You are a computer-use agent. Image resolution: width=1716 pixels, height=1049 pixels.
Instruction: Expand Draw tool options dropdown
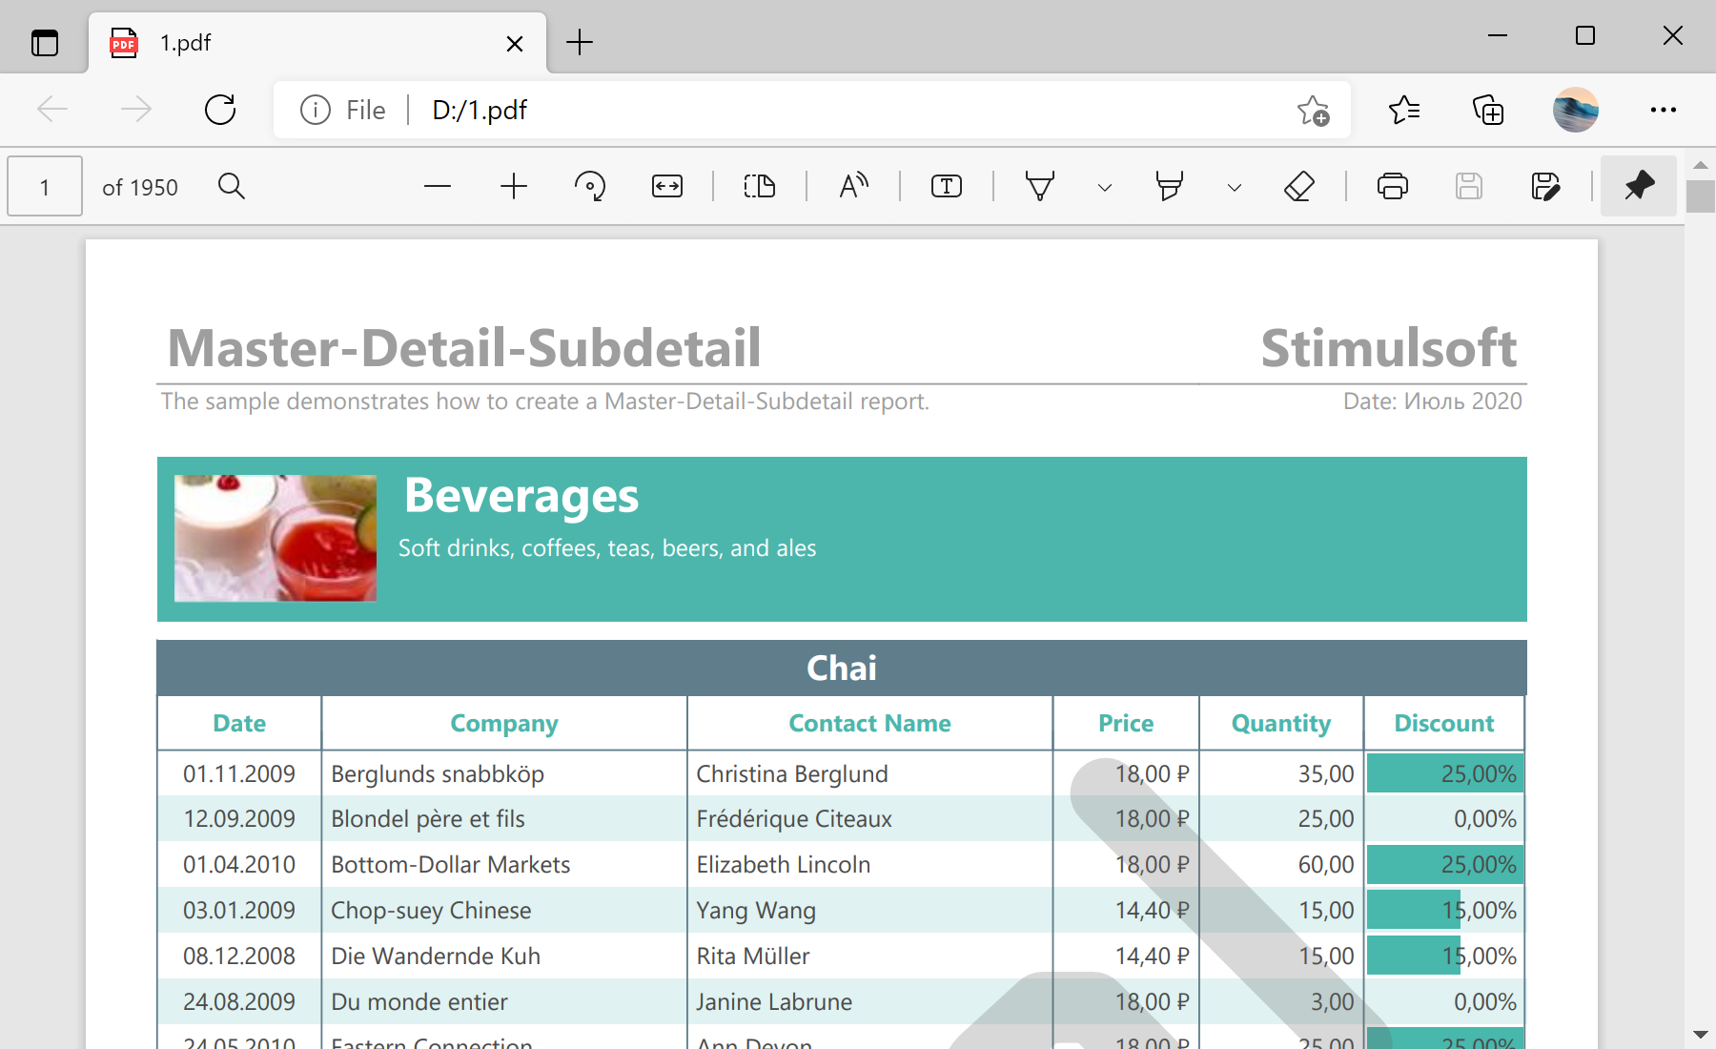coord(1105,187)
